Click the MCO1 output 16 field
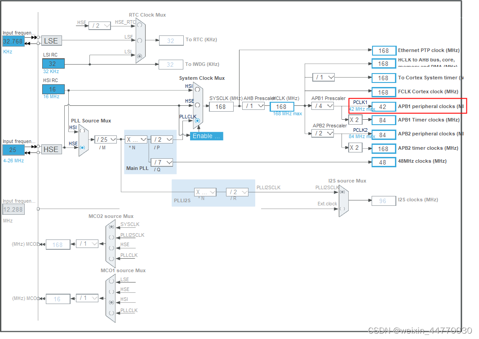Image resolution: width=479 pixels, height=339 pixels. 58,299
